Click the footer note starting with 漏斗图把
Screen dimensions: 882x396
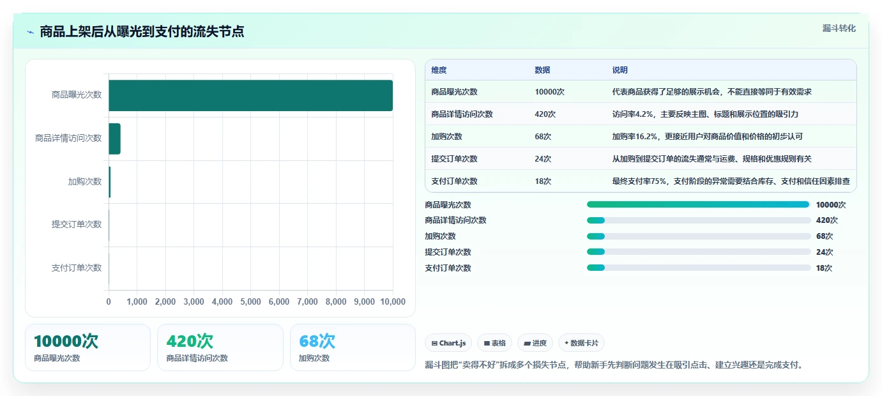click(614, 365)
